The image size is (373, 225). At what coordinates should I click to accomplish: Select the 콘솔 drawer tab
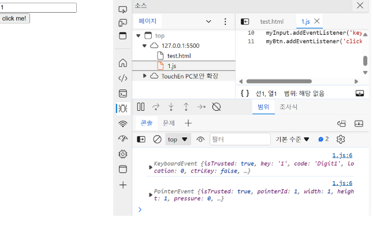click(146, 123)
